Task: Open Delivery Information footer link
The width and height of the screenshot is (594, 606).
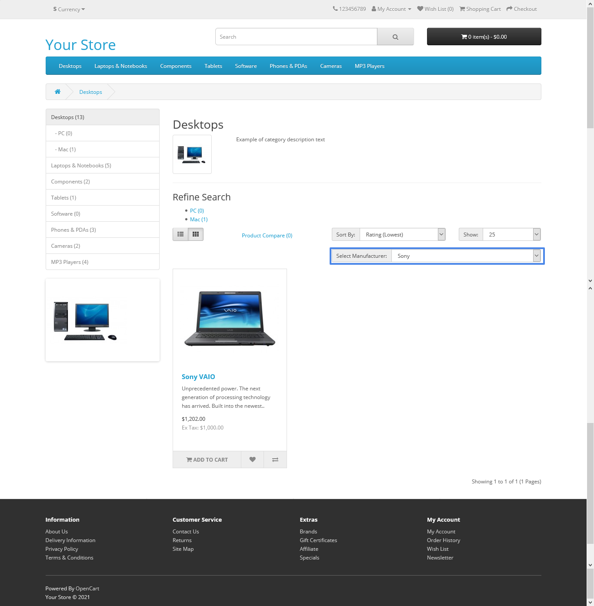Action: click(x=70, y=540)
